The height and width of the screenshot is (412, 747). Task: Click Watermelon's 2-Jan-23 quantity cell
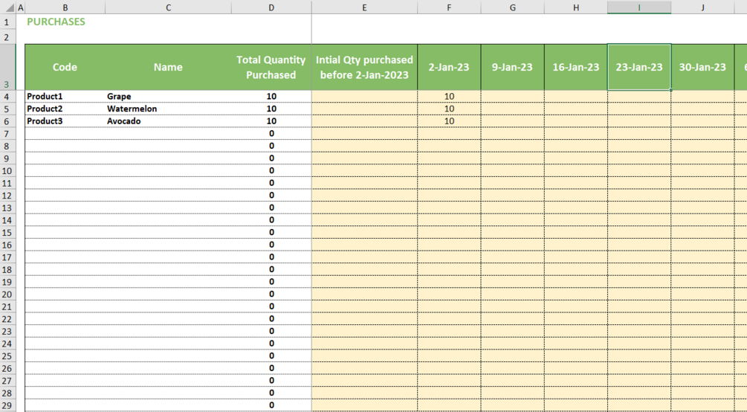pos(449,109)
